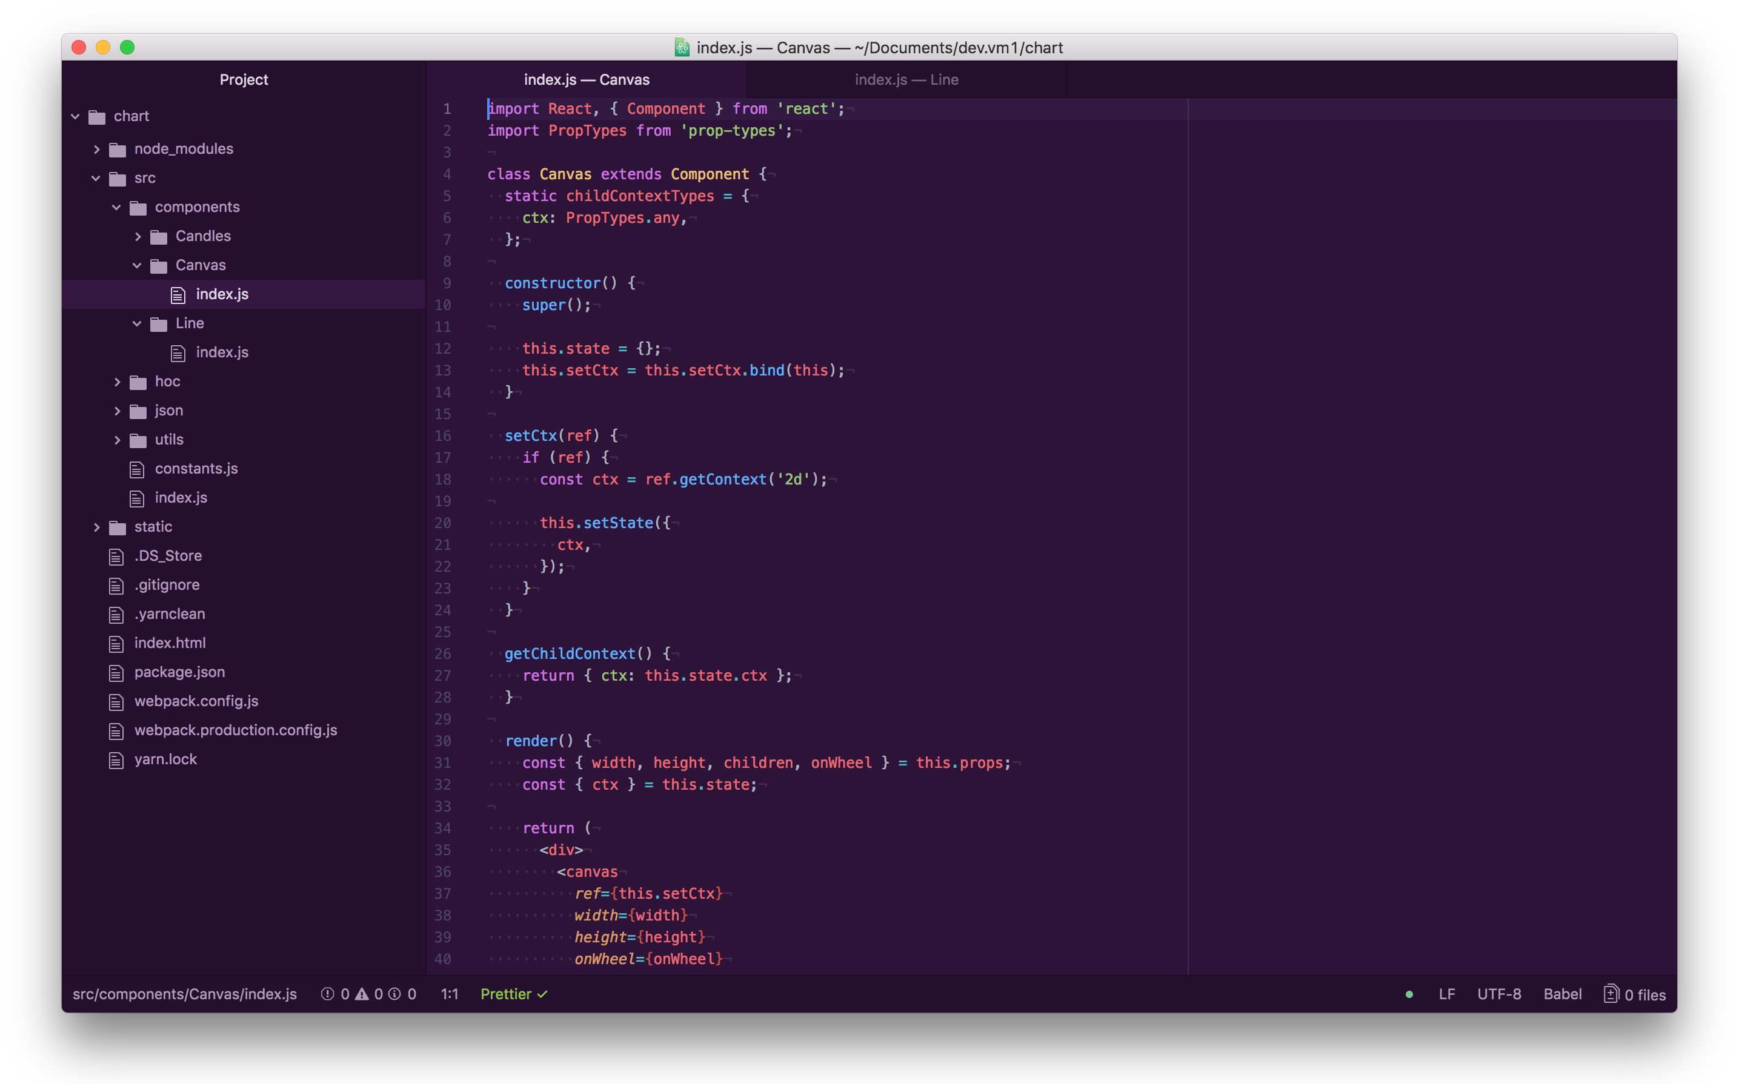Expand the Candles folder
The image size is (1739, 1084).
pyautogui.click(x=138, y=237)
